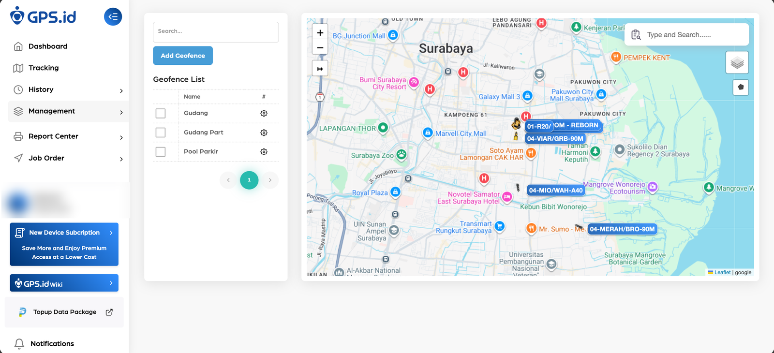Click the GPS.id logo

43,16
